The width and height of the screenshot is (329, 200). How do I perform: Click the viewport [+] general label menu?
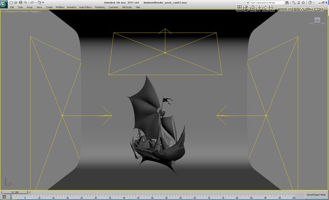tap(3, 12)
